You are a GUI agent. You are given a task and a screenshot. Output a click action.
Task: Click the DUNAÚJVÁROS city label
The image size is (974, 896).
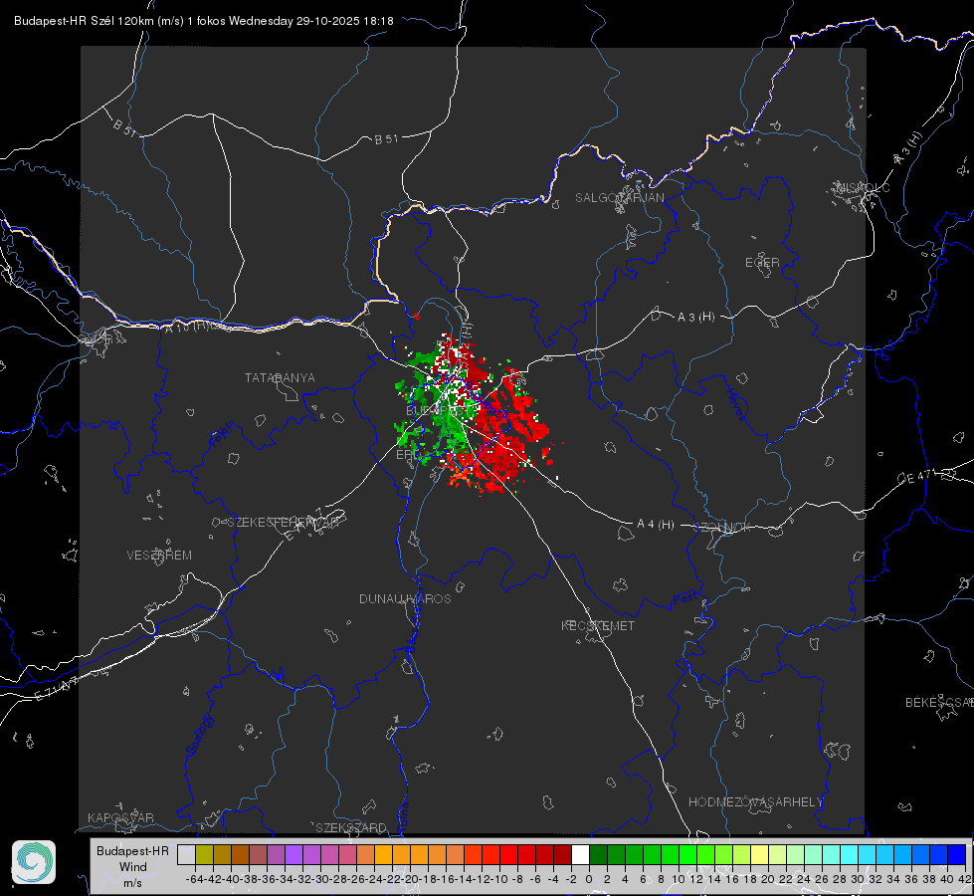pos(405,598)
